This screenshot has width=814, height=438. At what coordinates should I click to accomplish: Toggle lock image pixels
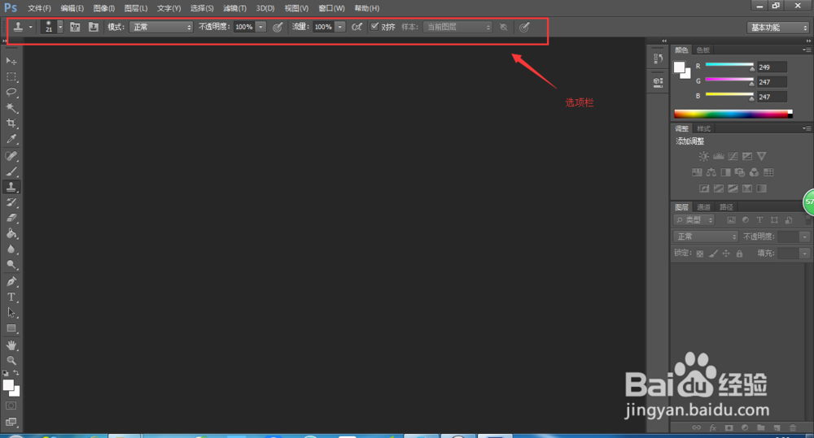(x=713, y=254)
